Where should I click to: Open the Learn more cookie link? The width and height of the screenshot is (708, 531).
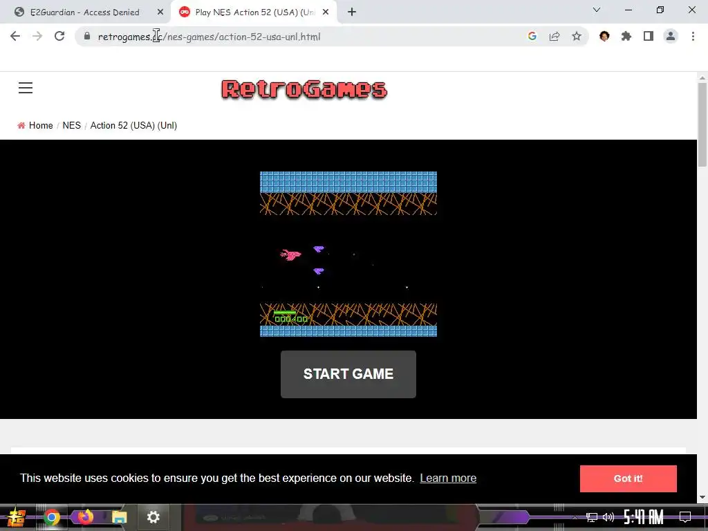448,478
